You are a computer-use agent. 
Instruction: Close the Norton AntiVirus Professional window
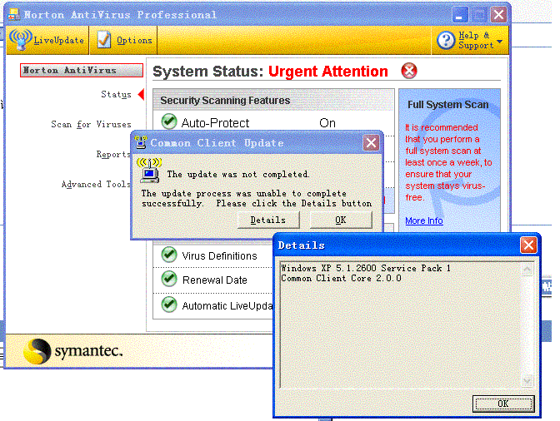pos(498,15)
